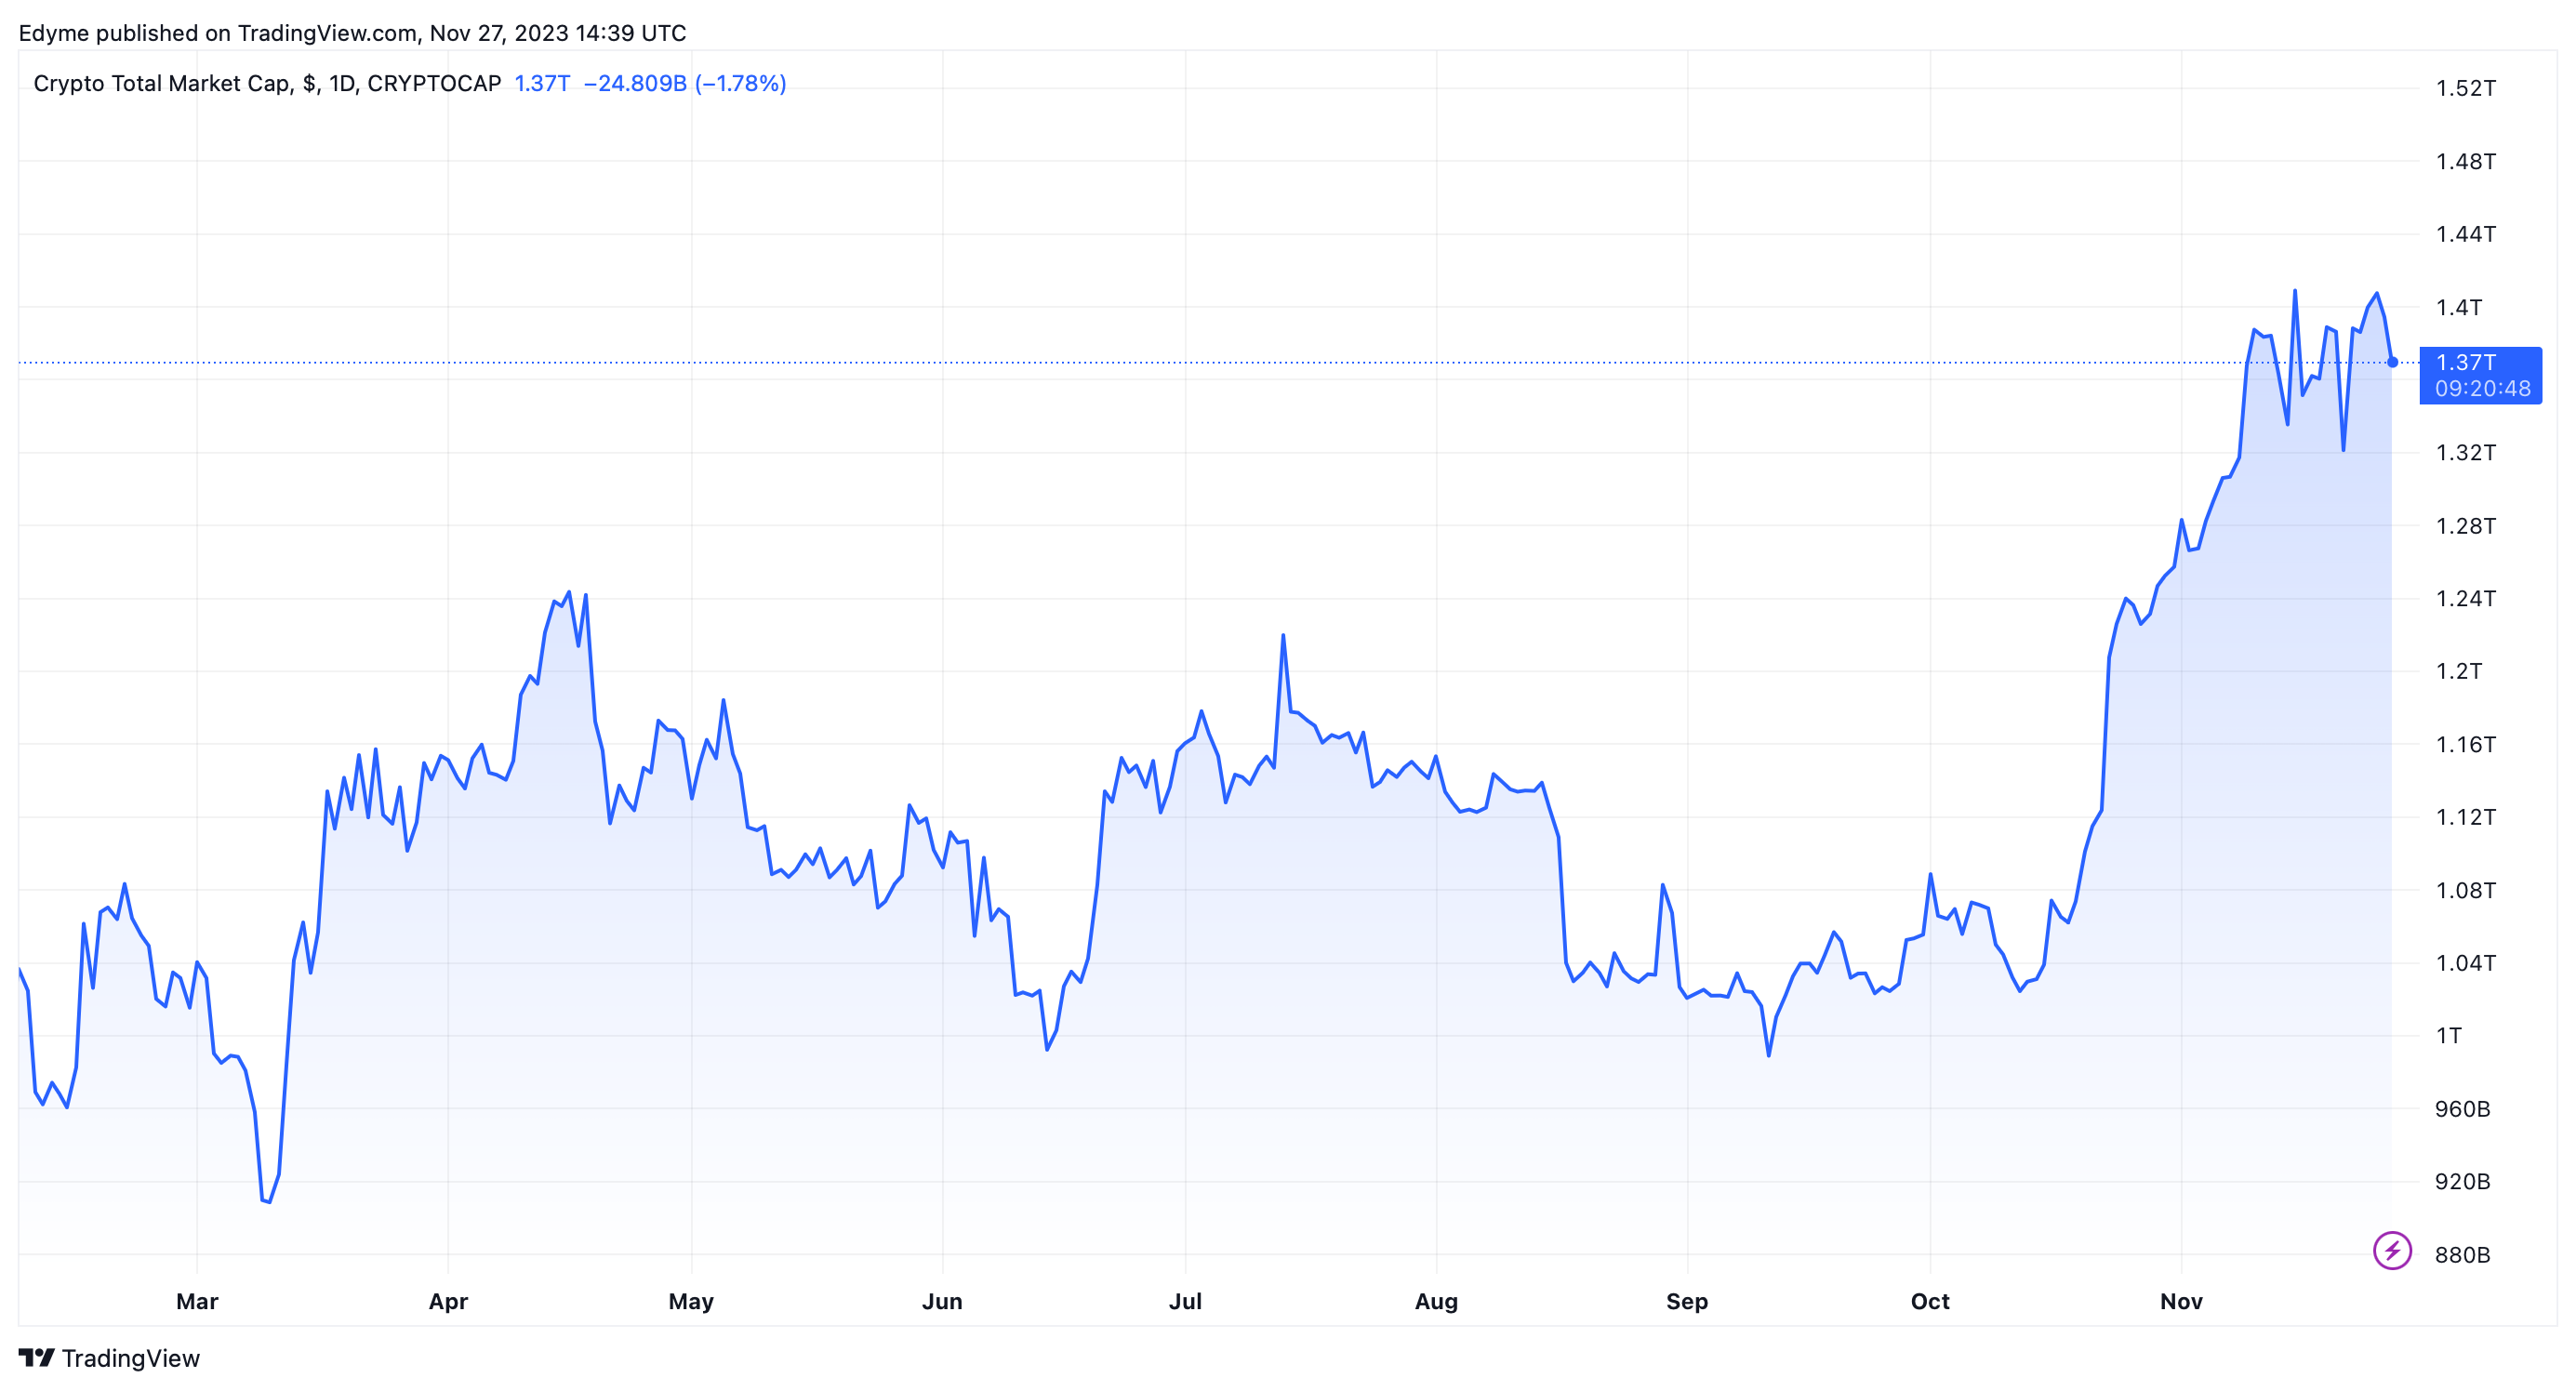2576x1391 pixels.
Task: Click the 1.24T price axis label
Action: coord(2465,598)
